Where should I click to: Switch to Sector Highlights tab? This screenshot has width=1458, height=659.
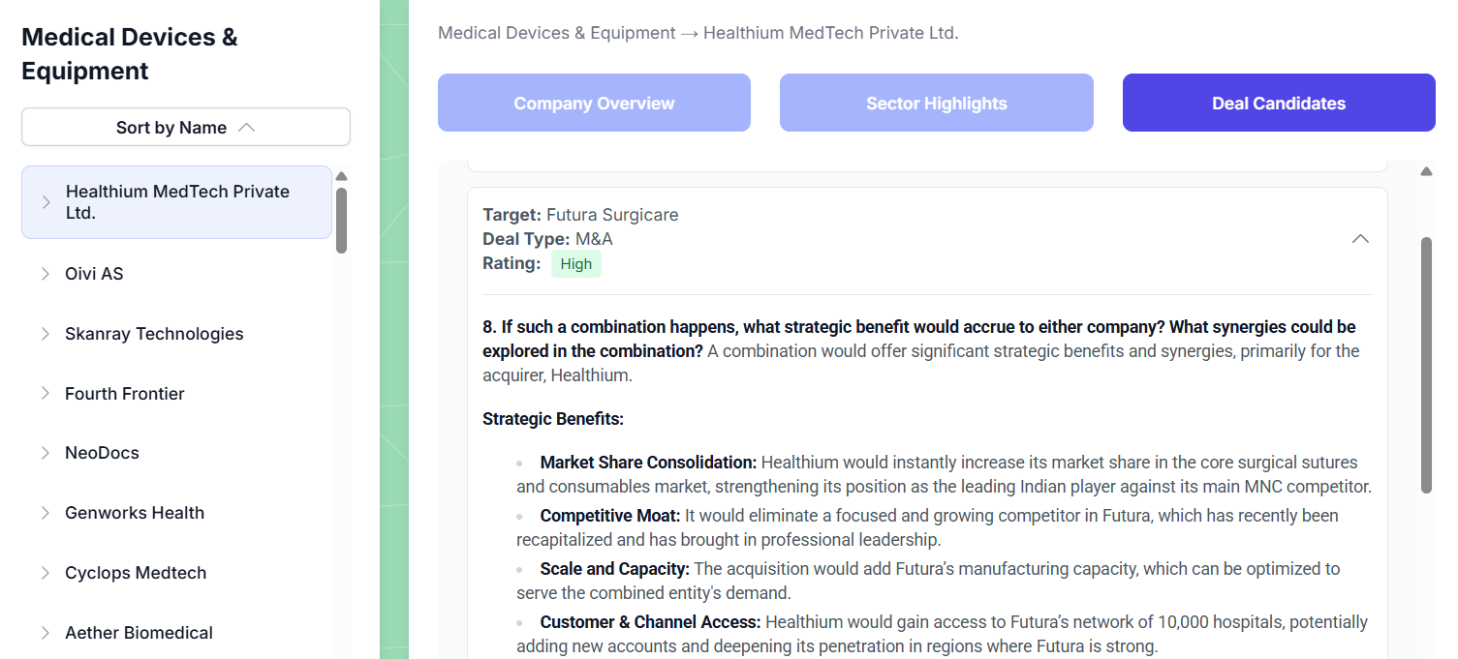(x=936, y=104)
